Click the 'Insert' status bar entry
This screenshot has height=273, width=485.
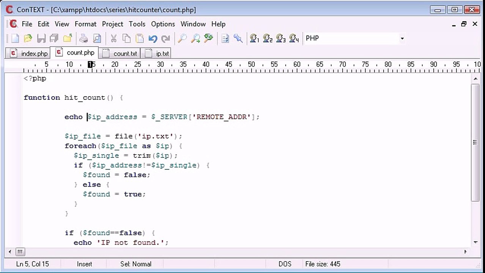click(x=85, y=264)
